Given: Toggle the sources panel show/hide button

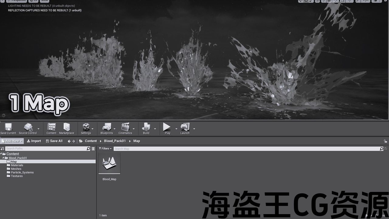Looking at the screenshot, I should pyautogui.click(x=2, y=149).
